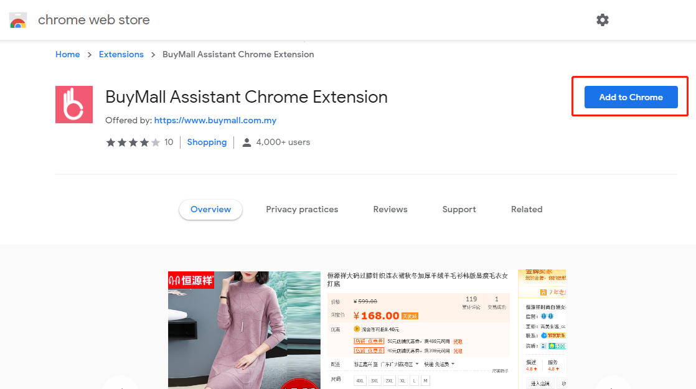Select the Overview tab
This screenshot has height=389, width=696.
(x=211, y=209)
